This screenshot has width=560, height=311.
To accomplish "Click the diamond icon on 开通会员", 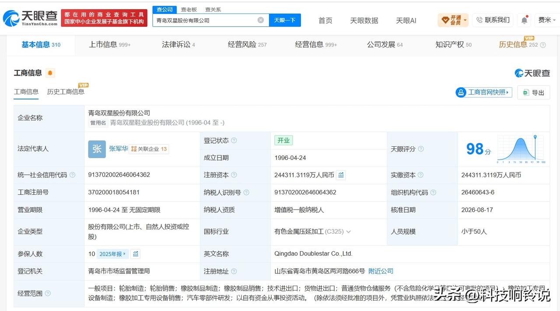I will (445, 20).
